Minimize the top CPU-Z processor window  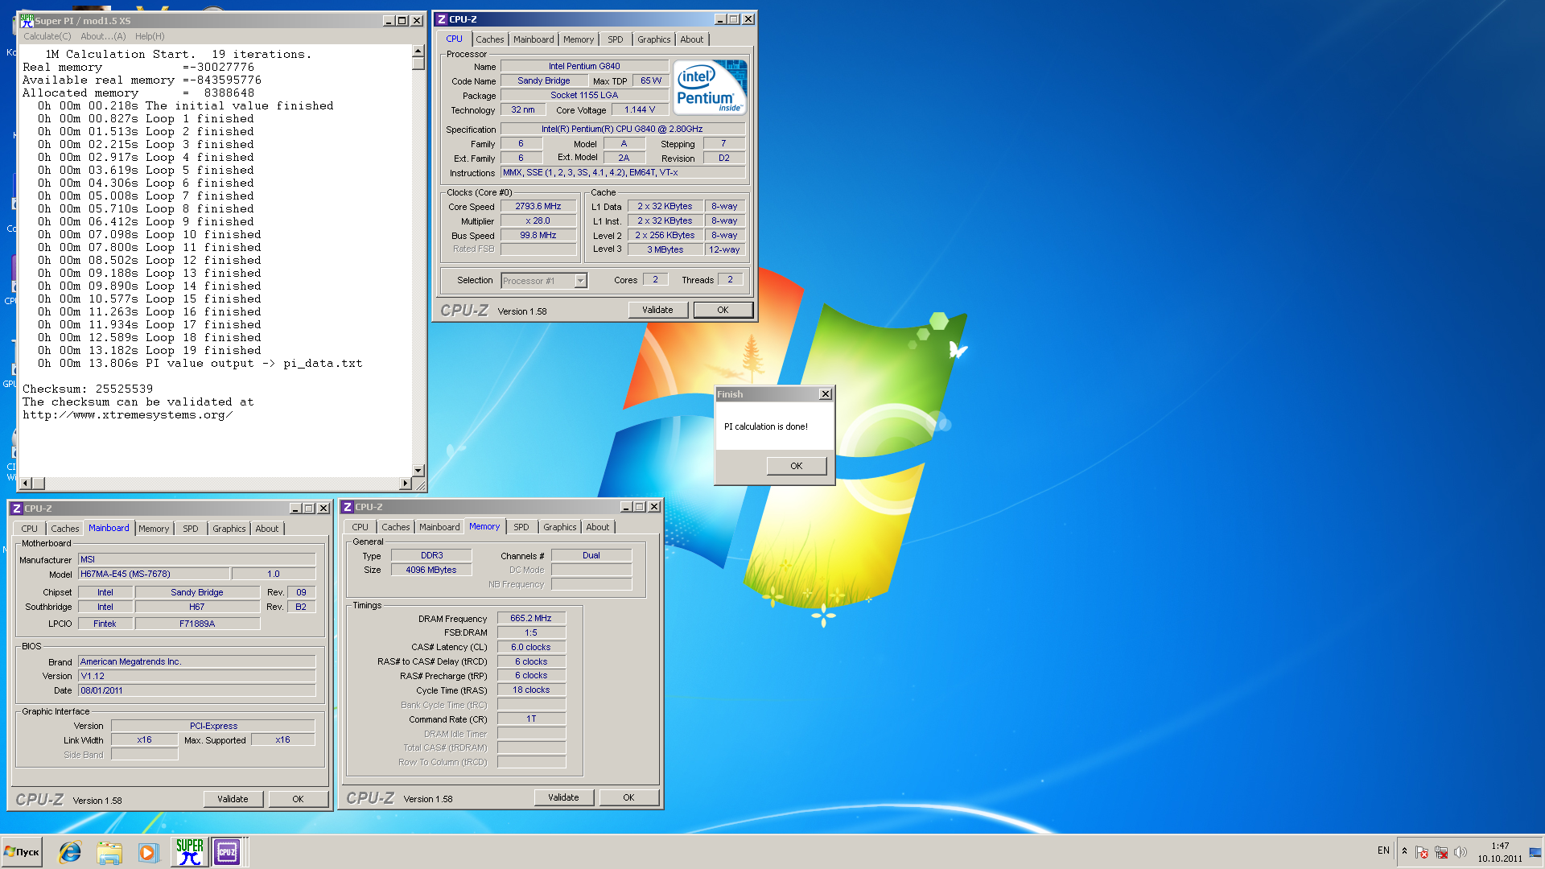pos(720,19)
